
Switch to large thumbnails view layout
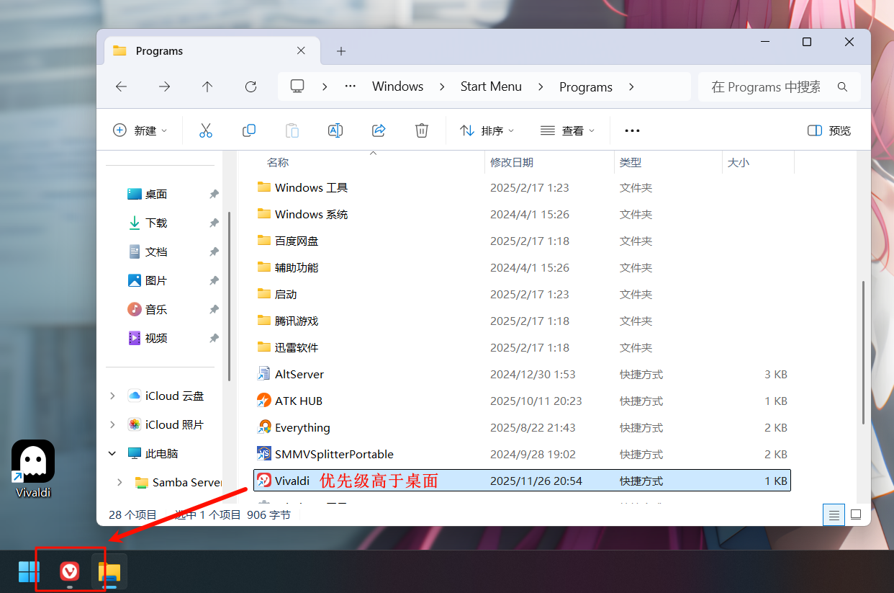[856, 514]
